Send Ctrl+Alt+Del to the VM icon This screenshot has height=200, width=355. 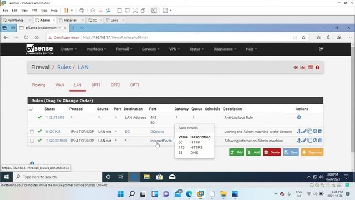click(82, 11)
